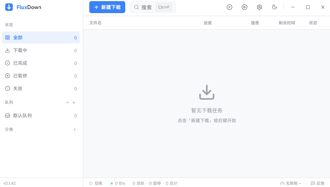Click the 默认队列 inbox icon
This screenshot has width=330, height=187.
point(7,116)
